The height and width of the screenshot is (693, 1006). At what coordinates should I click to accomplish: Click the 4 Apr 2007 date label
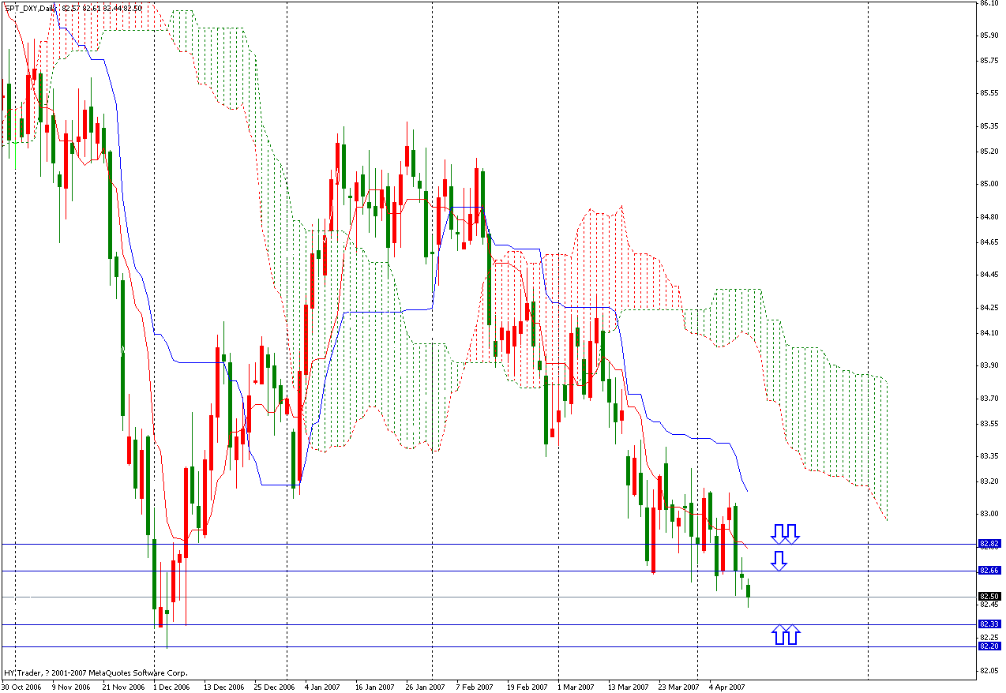coord(728,687)
